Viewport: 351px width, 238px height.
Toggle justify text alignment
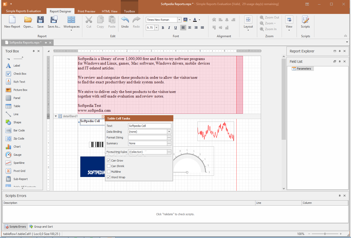pyautogui.click(x=202, y=28)
